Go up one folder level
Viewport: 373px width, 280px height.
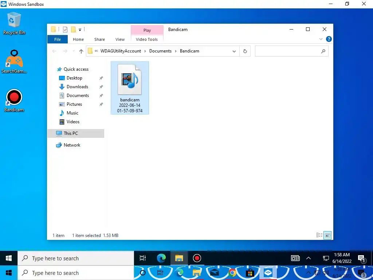click(81, 51)
